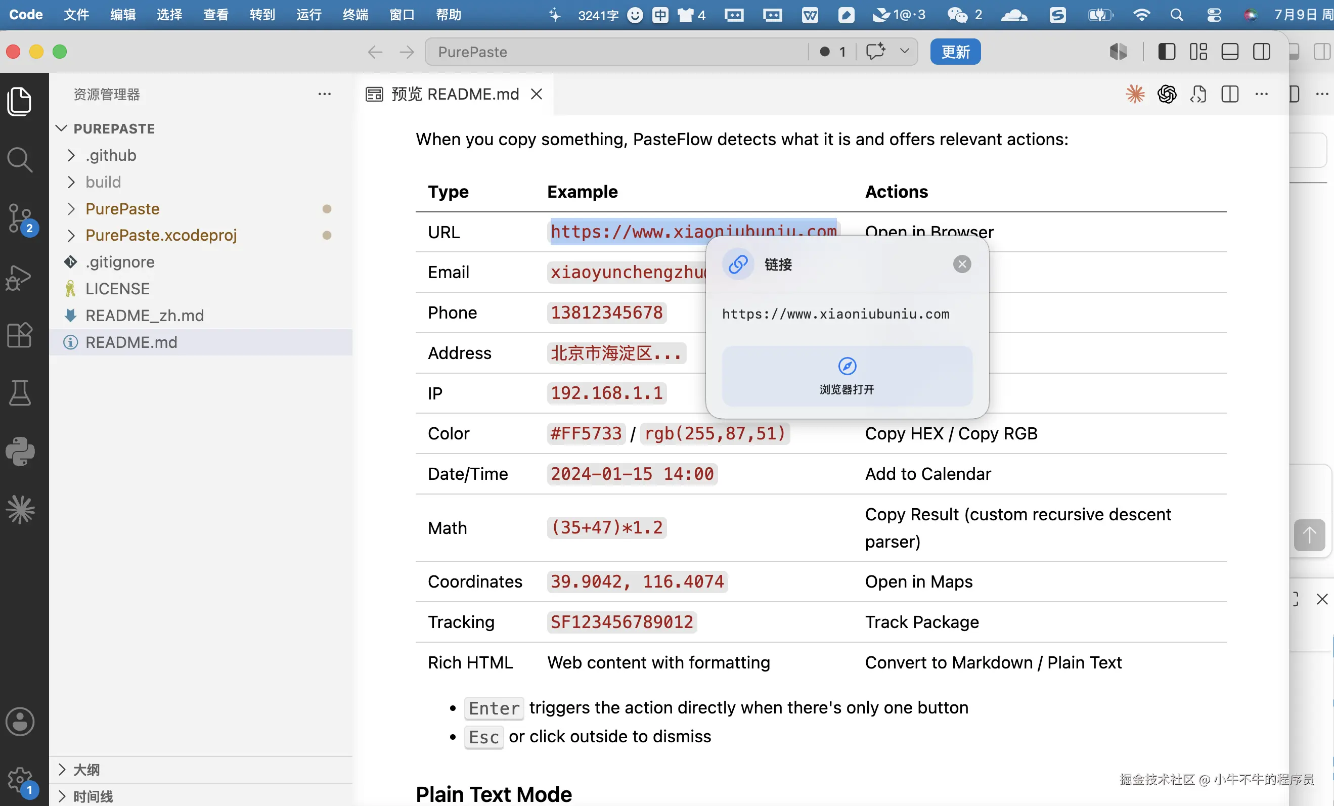Click the 13812345678 phone example

pos(606,313)
